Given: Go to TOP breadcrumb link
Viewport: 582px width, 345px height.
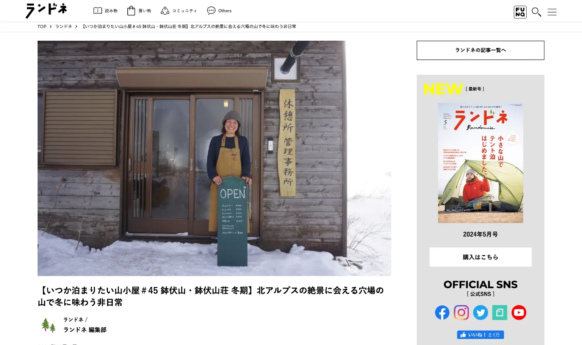Looking at the screenshot, I should [42, 27].
